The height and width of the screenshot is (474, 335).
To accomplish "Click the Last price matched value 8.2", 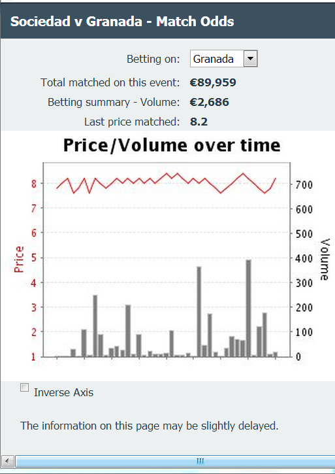I will tap(199, 122).
